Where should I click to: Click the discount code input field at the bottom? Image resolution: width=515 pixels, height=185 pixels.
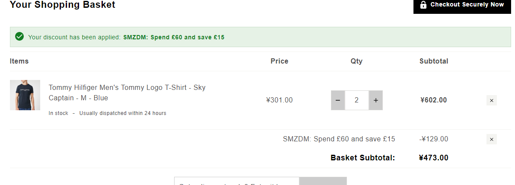pos(236,181)
